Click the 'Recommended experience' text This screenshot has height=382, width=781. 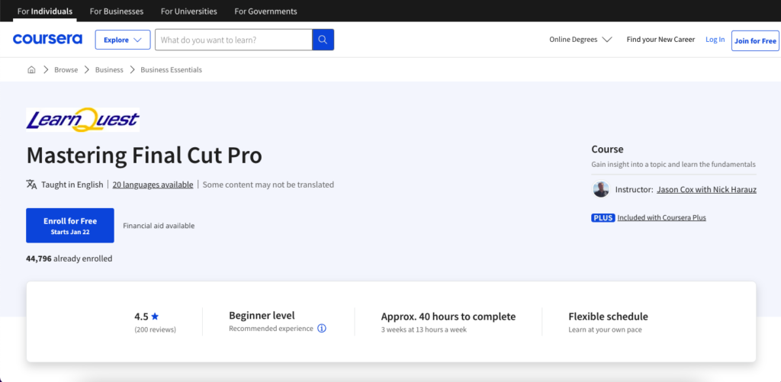(x=271, y=329)
